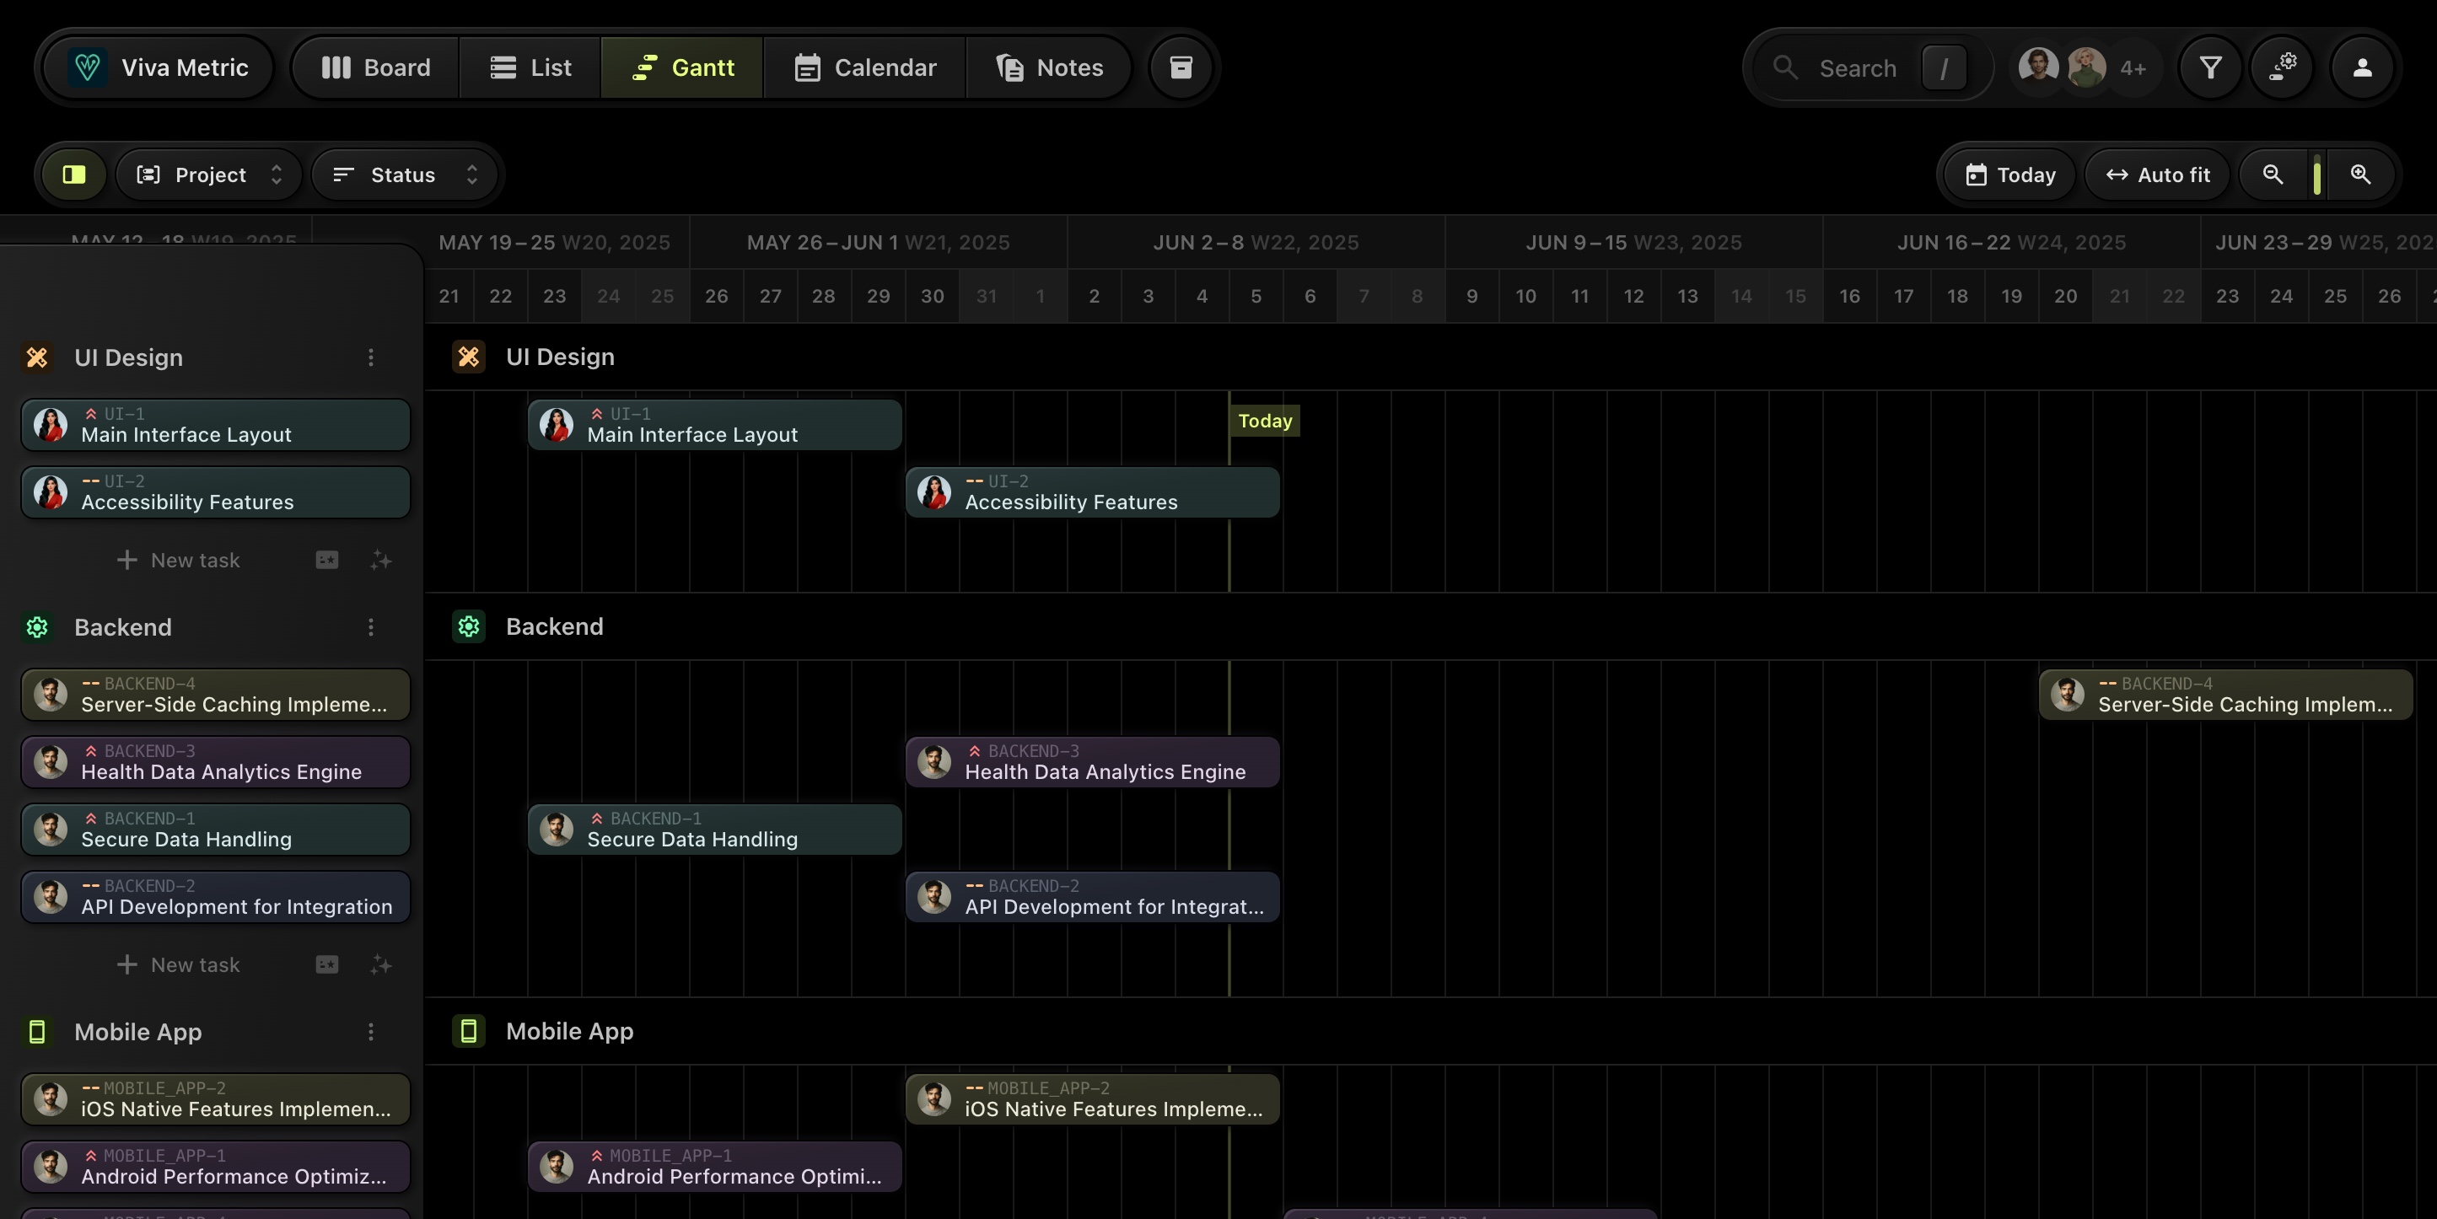Click the Today button
This screenshot has width=2437, height=1219.
(x=2008, y=174)
